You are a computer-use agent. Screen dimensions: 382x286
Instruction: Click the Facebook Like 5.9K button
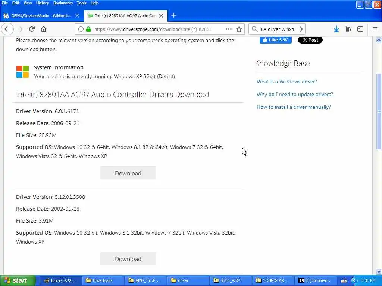[x=276, y=40]
